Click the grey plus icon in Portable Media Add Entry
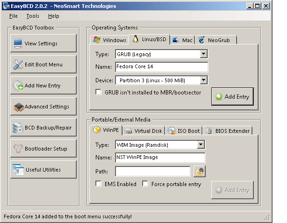 coord(219,190)
